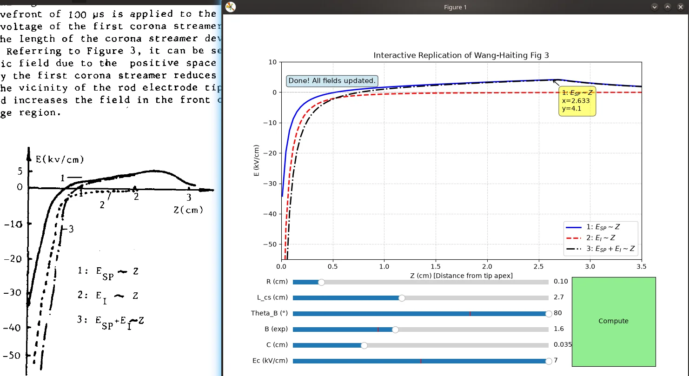The height and width of the screenshot is (376, 689).
Task: Minimize the Figure 1 window
Action: click(x=655, y=7)
